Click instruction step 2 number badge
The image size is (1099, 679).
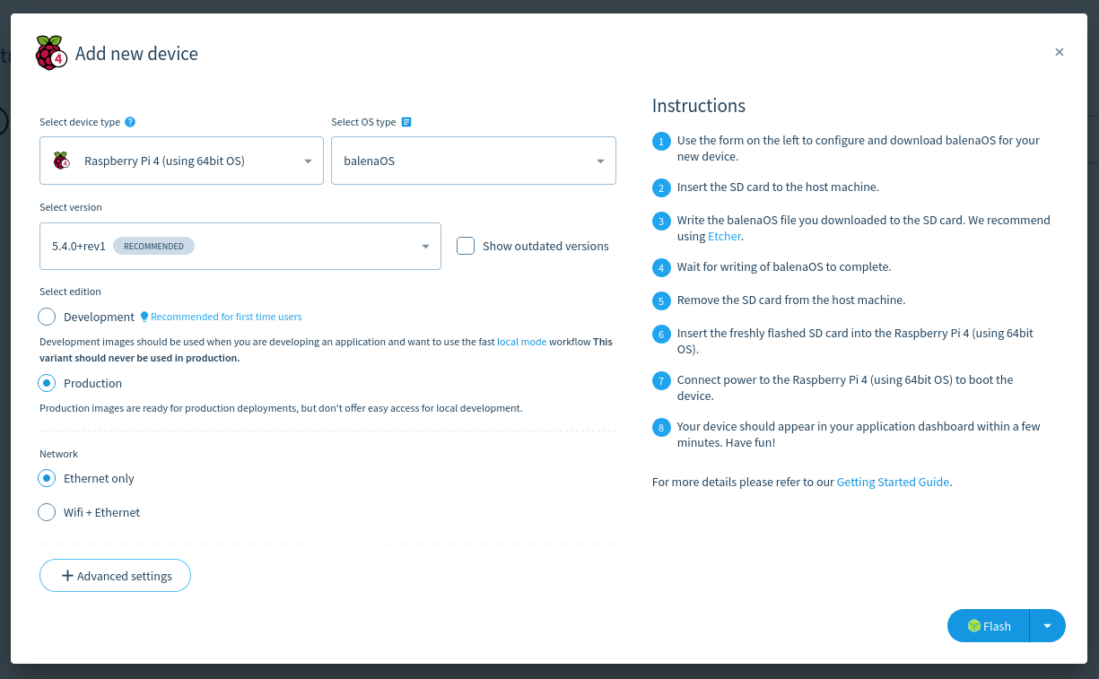point(661,187)
